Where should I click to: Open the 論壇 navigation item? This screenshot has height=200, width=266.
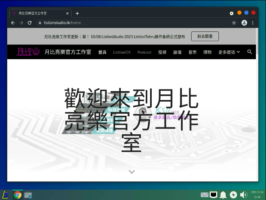(x=177, y=52)
